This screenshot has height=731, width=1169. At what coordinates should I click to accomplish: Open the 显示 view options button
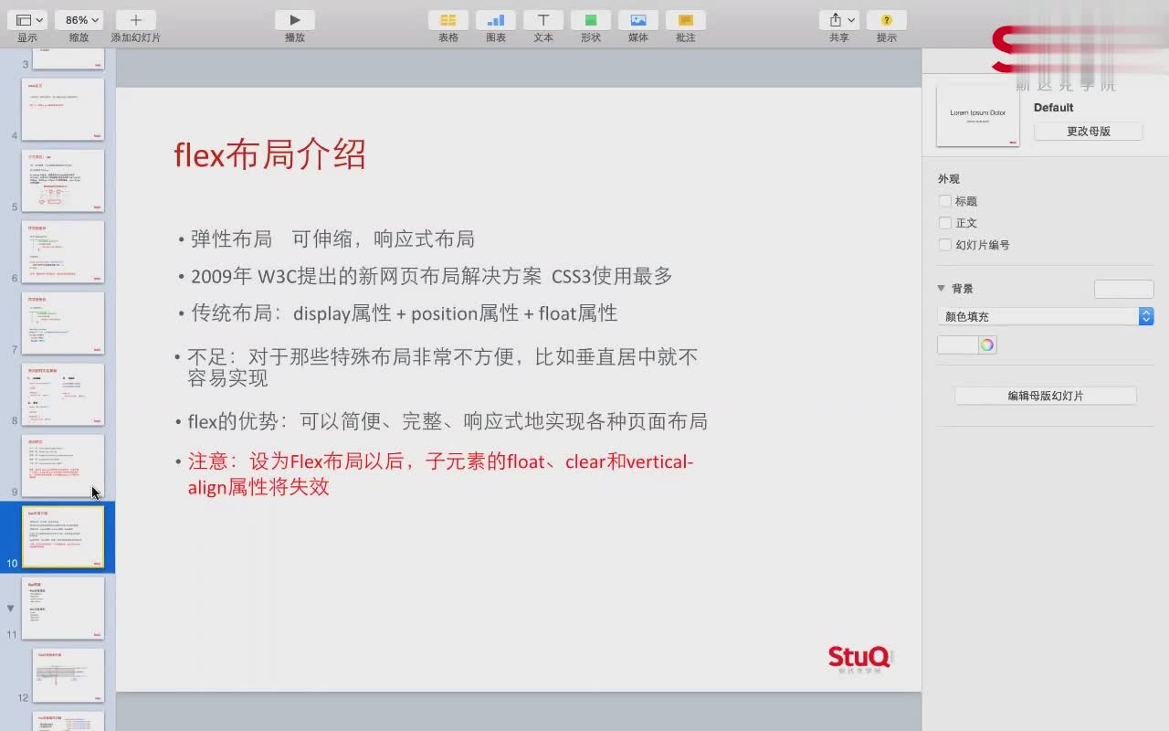[26, 20]
